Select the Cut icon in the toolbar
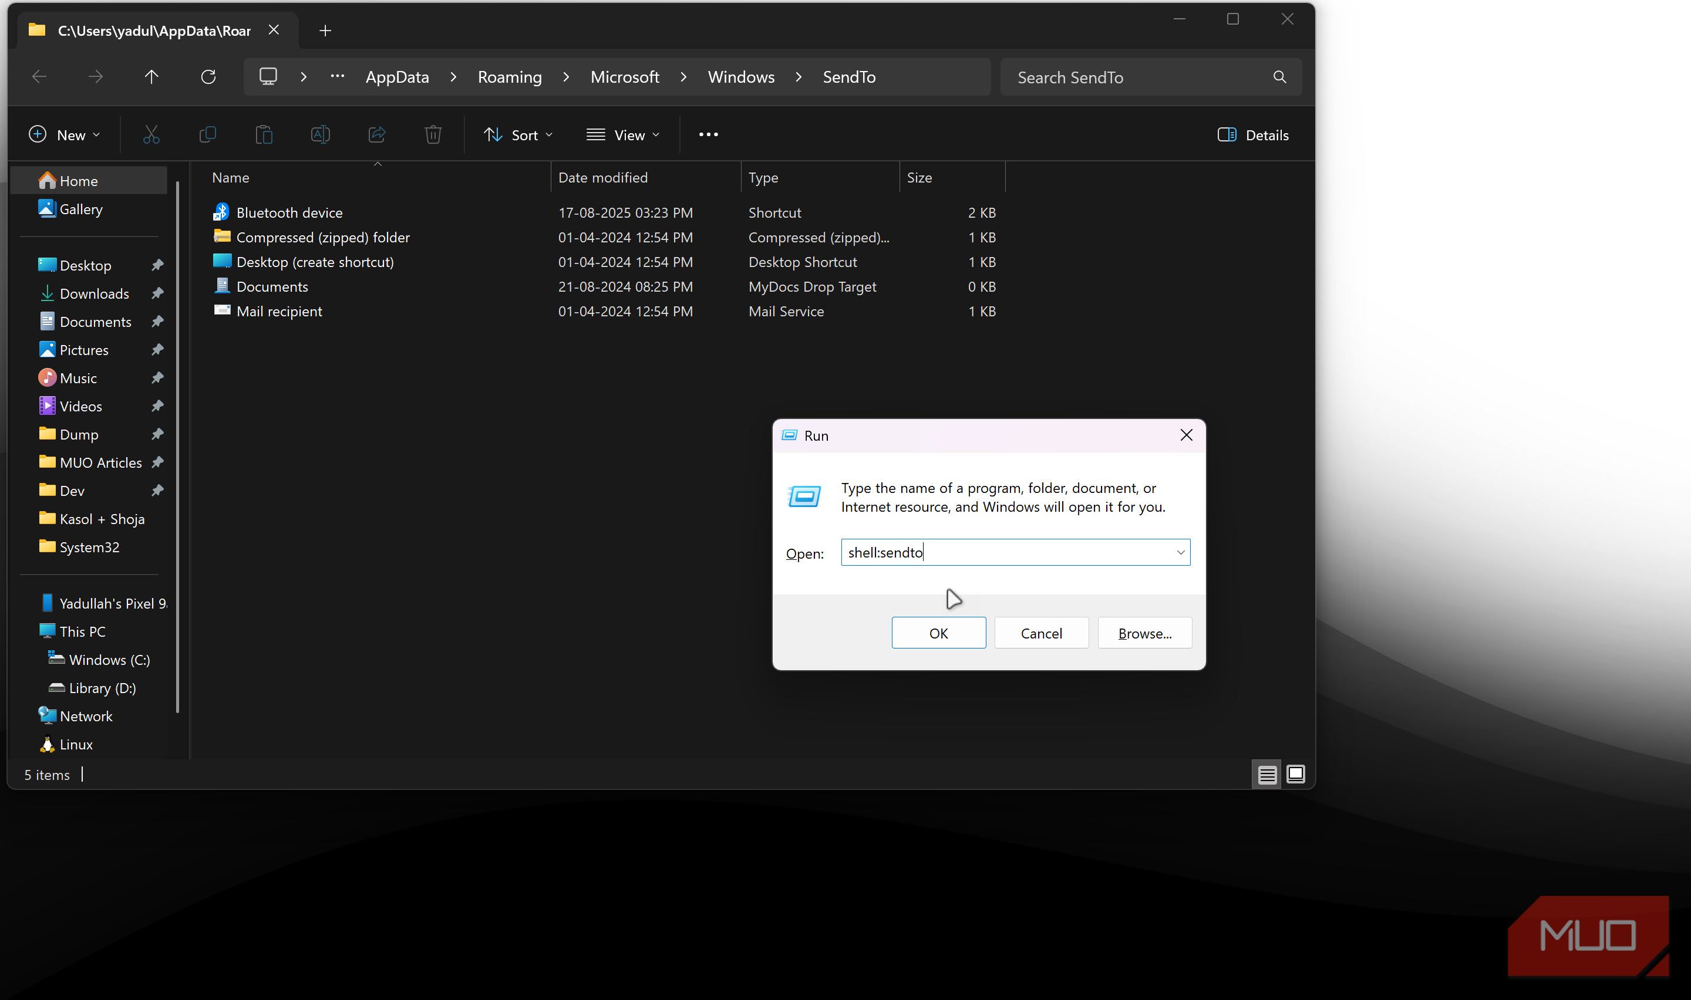Screen dimensions: 1691x1000 click(x=151, y=134)
